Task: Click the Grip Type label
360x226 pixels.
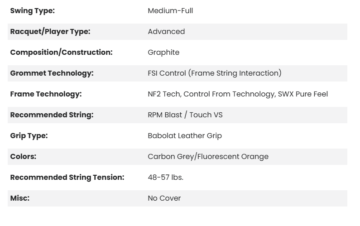Action: [x=29, y=136]
